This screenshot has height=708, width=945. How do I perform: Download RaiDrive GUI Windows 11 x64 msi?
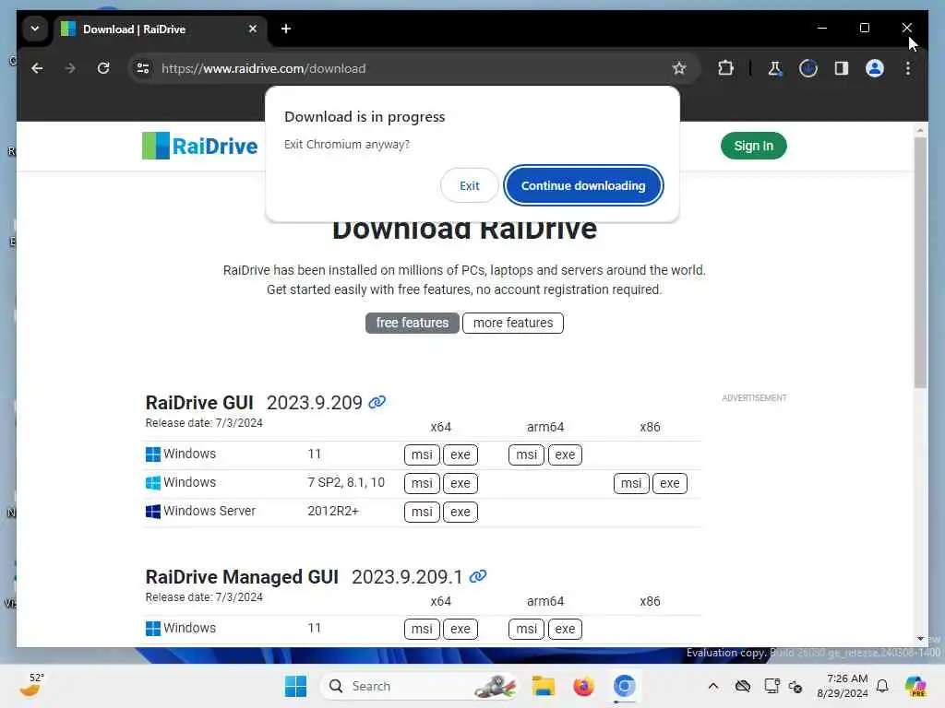tap(422, 454)
